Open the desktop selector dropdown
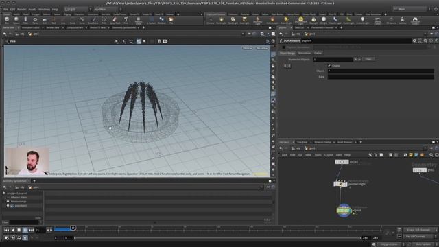This screenshot has height=247, width=439. coord(77,9)
